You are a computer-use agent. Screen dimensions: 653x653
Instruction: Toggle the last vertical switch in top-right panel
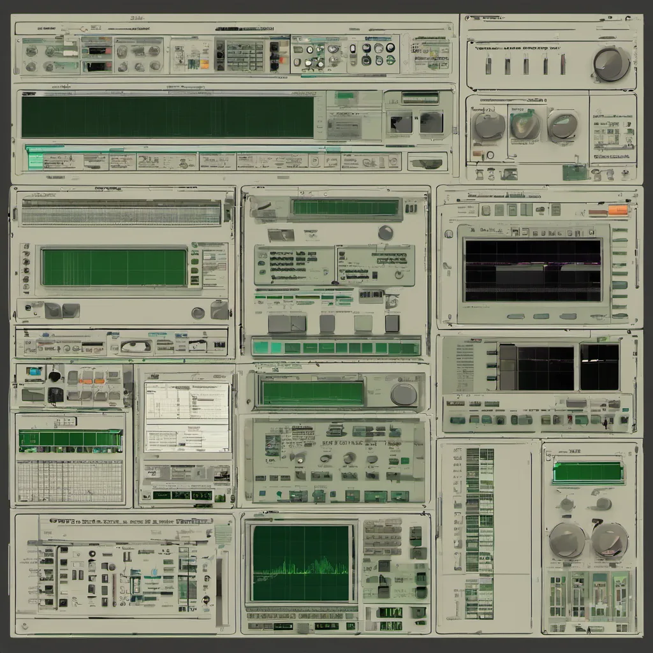(x=562, y=64)
